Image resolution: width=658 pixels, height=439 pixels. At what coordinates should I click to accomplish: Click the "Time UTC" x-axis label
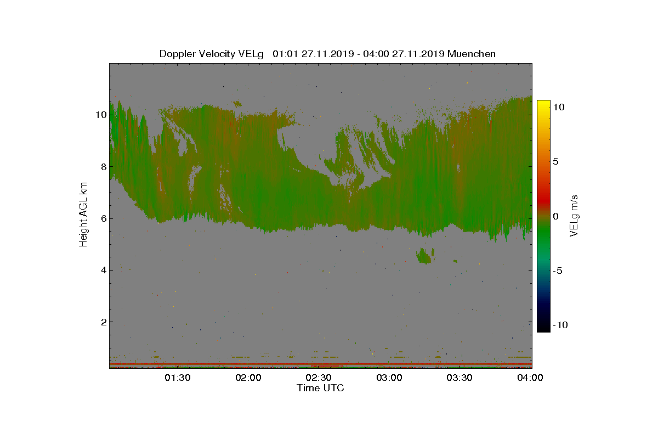320,388
